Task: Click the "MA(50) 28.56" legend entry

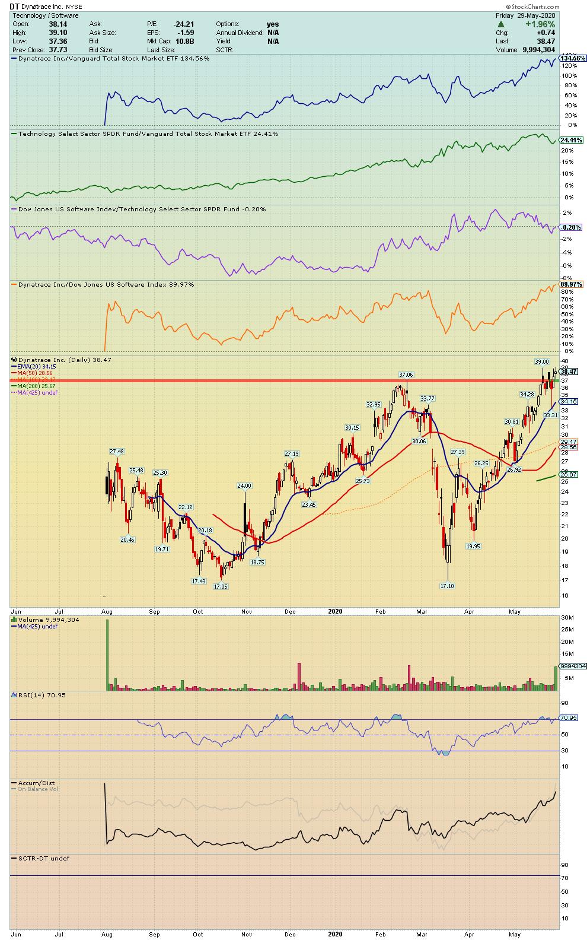Action: pos(31,373)
